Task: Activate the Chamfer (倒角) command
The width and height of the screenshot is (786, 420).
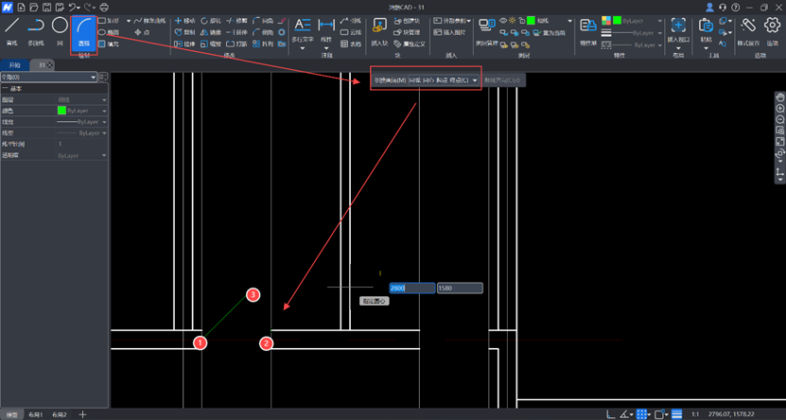Action: click(x=263, y=32)
